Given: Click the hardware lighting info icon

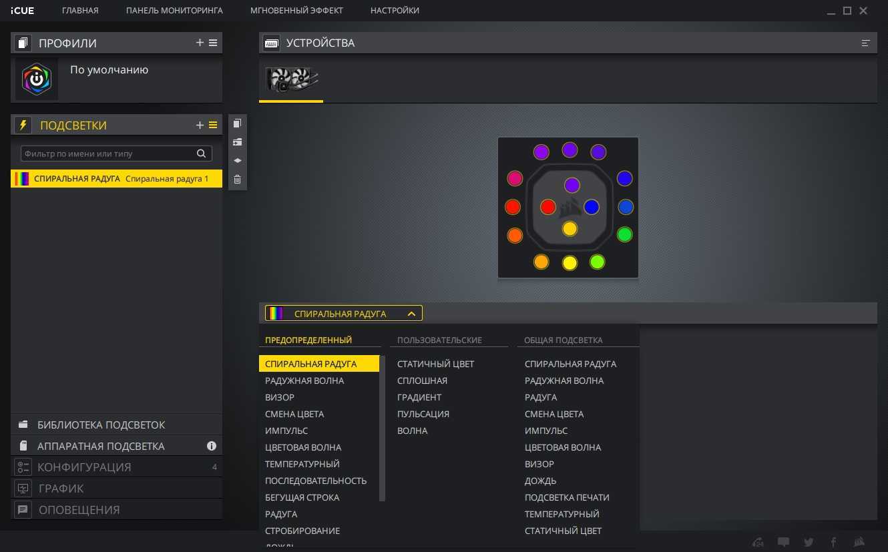Looking at the screenshot, I should click(x=212, y=446).
